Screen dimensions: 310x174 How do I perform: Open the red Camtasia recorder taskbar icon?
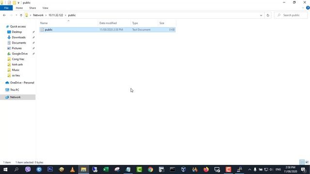tap(228, 170)
